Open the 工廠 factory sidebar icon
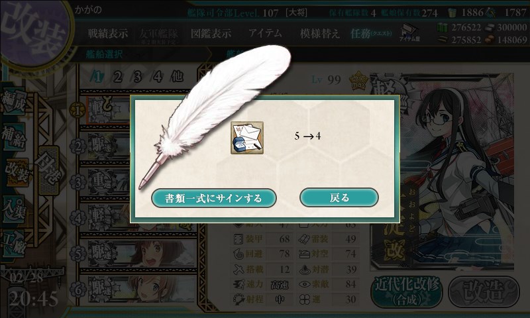 13,244
